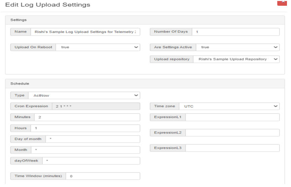Open the Upload repository dropdown
The image size is (291, 187).
tap(236, 59)
